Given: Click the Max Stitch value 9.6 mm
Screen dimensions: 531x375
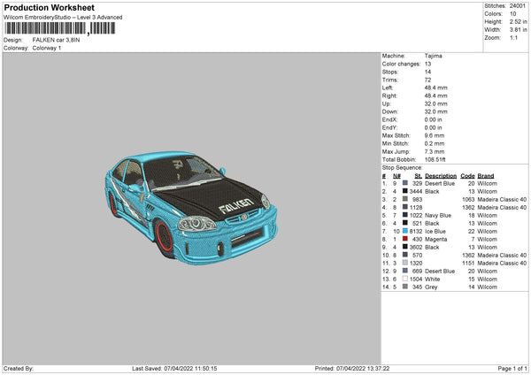Looking at the screenshot, I should (x=435, y=135).
